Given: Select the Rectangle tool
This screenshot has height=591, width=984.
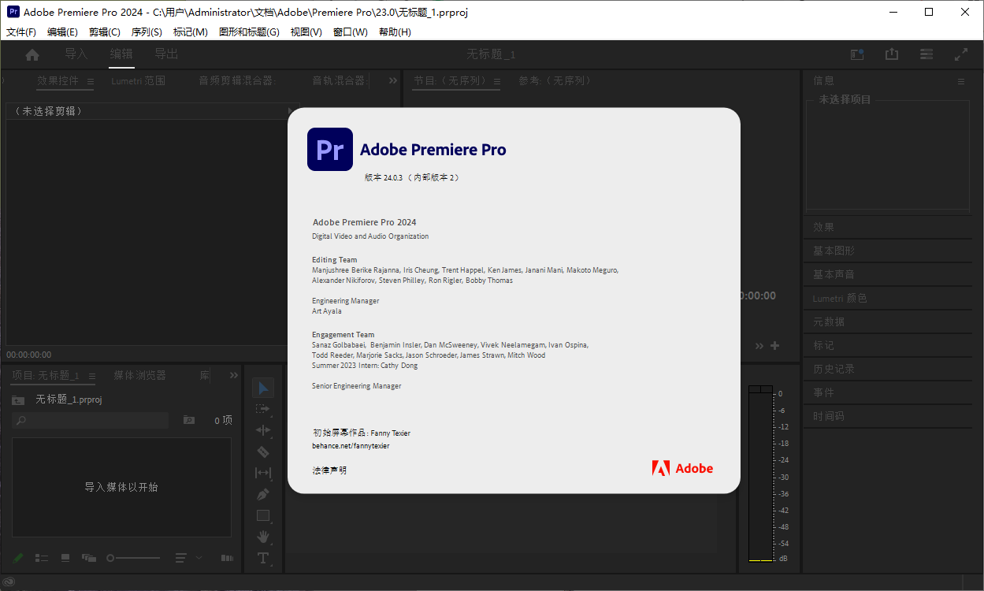Looking at the screenshot, I should click(263, 515).
